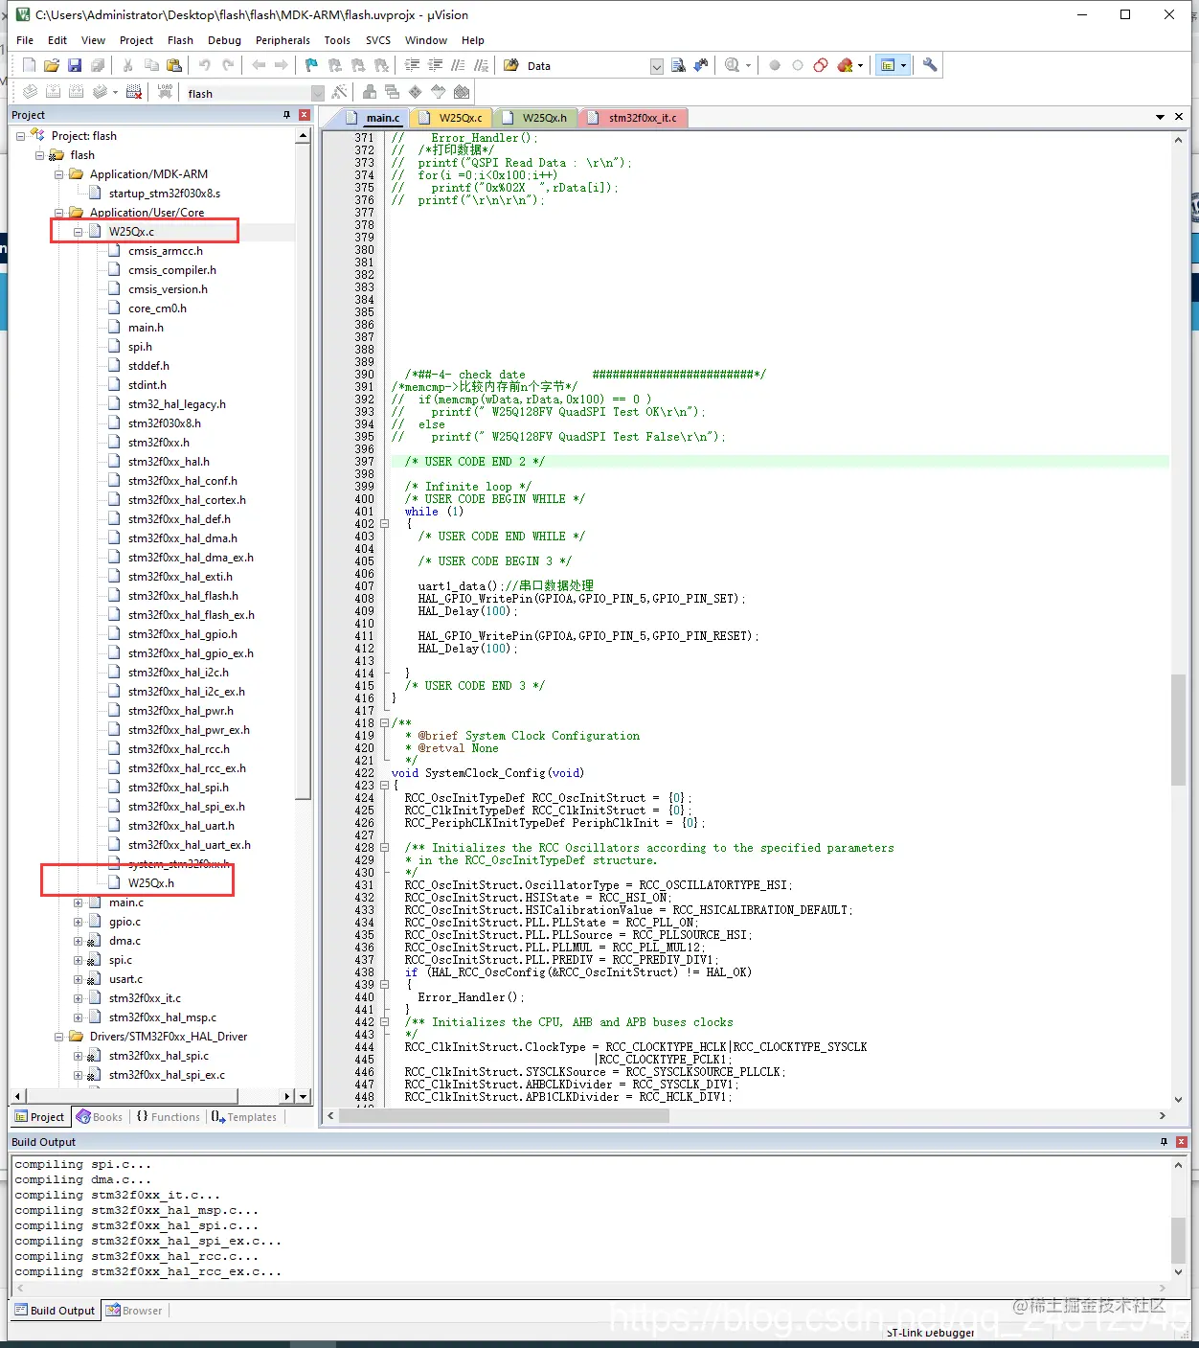
Task: Click the kill all breakpoints icon
Action: click(845, 65)
